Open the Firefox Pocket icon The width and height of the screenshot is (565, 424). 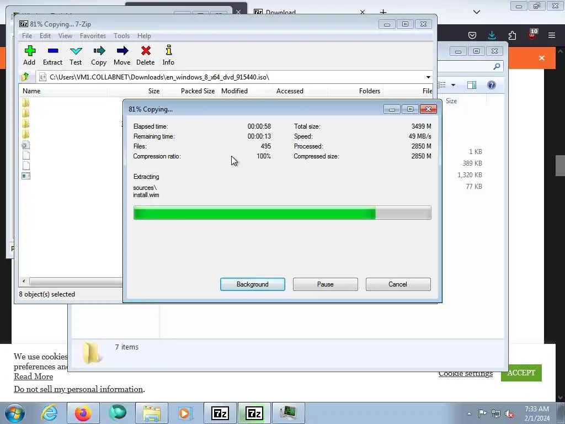(472, 35)
